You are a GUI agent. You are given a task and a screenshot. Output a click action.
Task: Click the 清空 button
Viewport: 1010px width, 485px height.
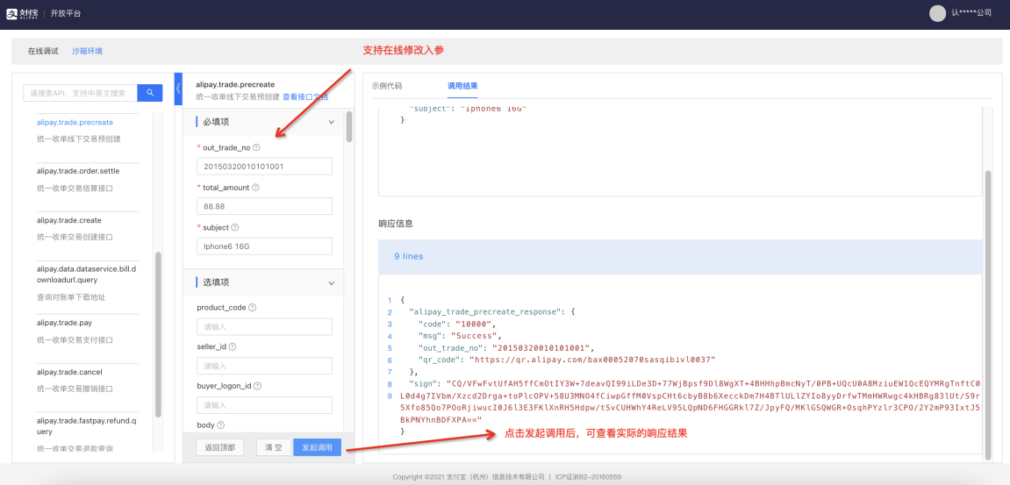[x=274, y=447]
